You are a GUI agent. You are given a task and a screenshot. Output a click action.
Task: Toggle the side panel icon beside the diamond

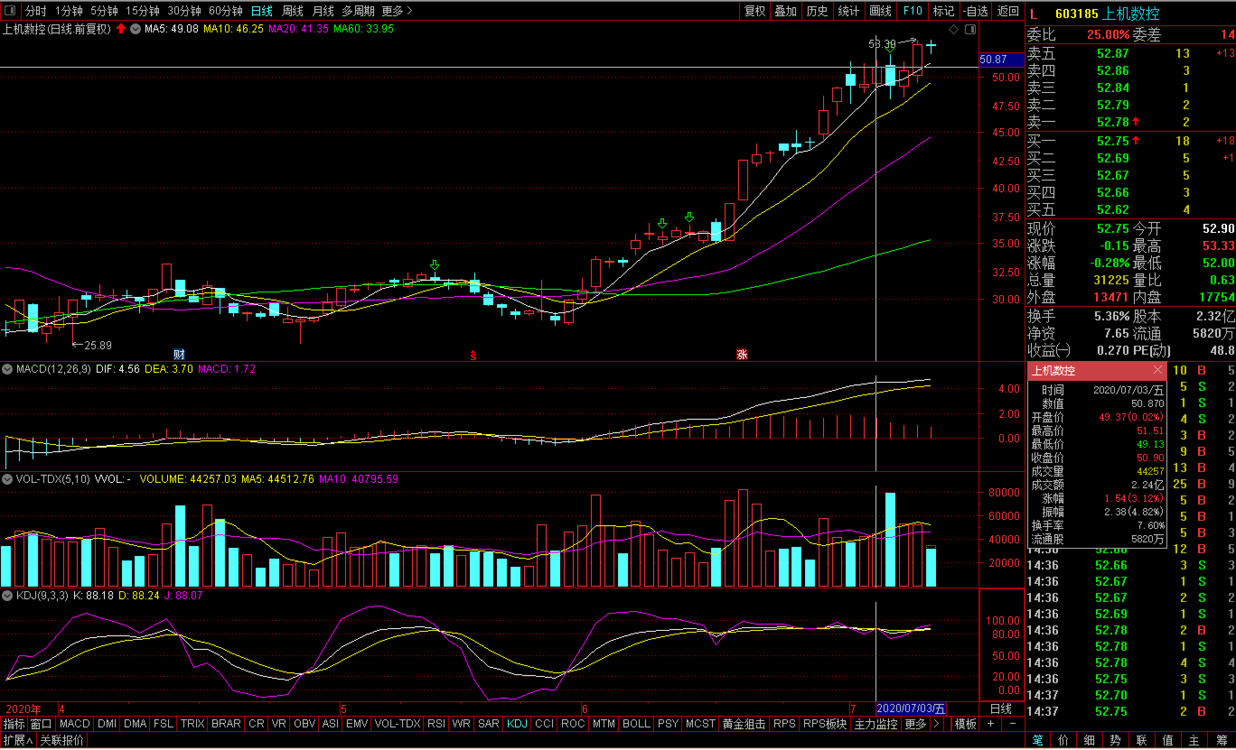pos(971,30)
